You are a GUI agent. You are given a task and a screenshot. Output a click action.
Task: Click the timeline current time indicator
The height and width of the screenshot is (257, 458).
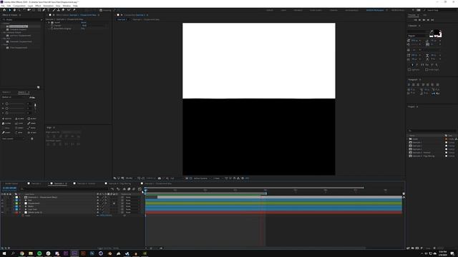[145, 190]
